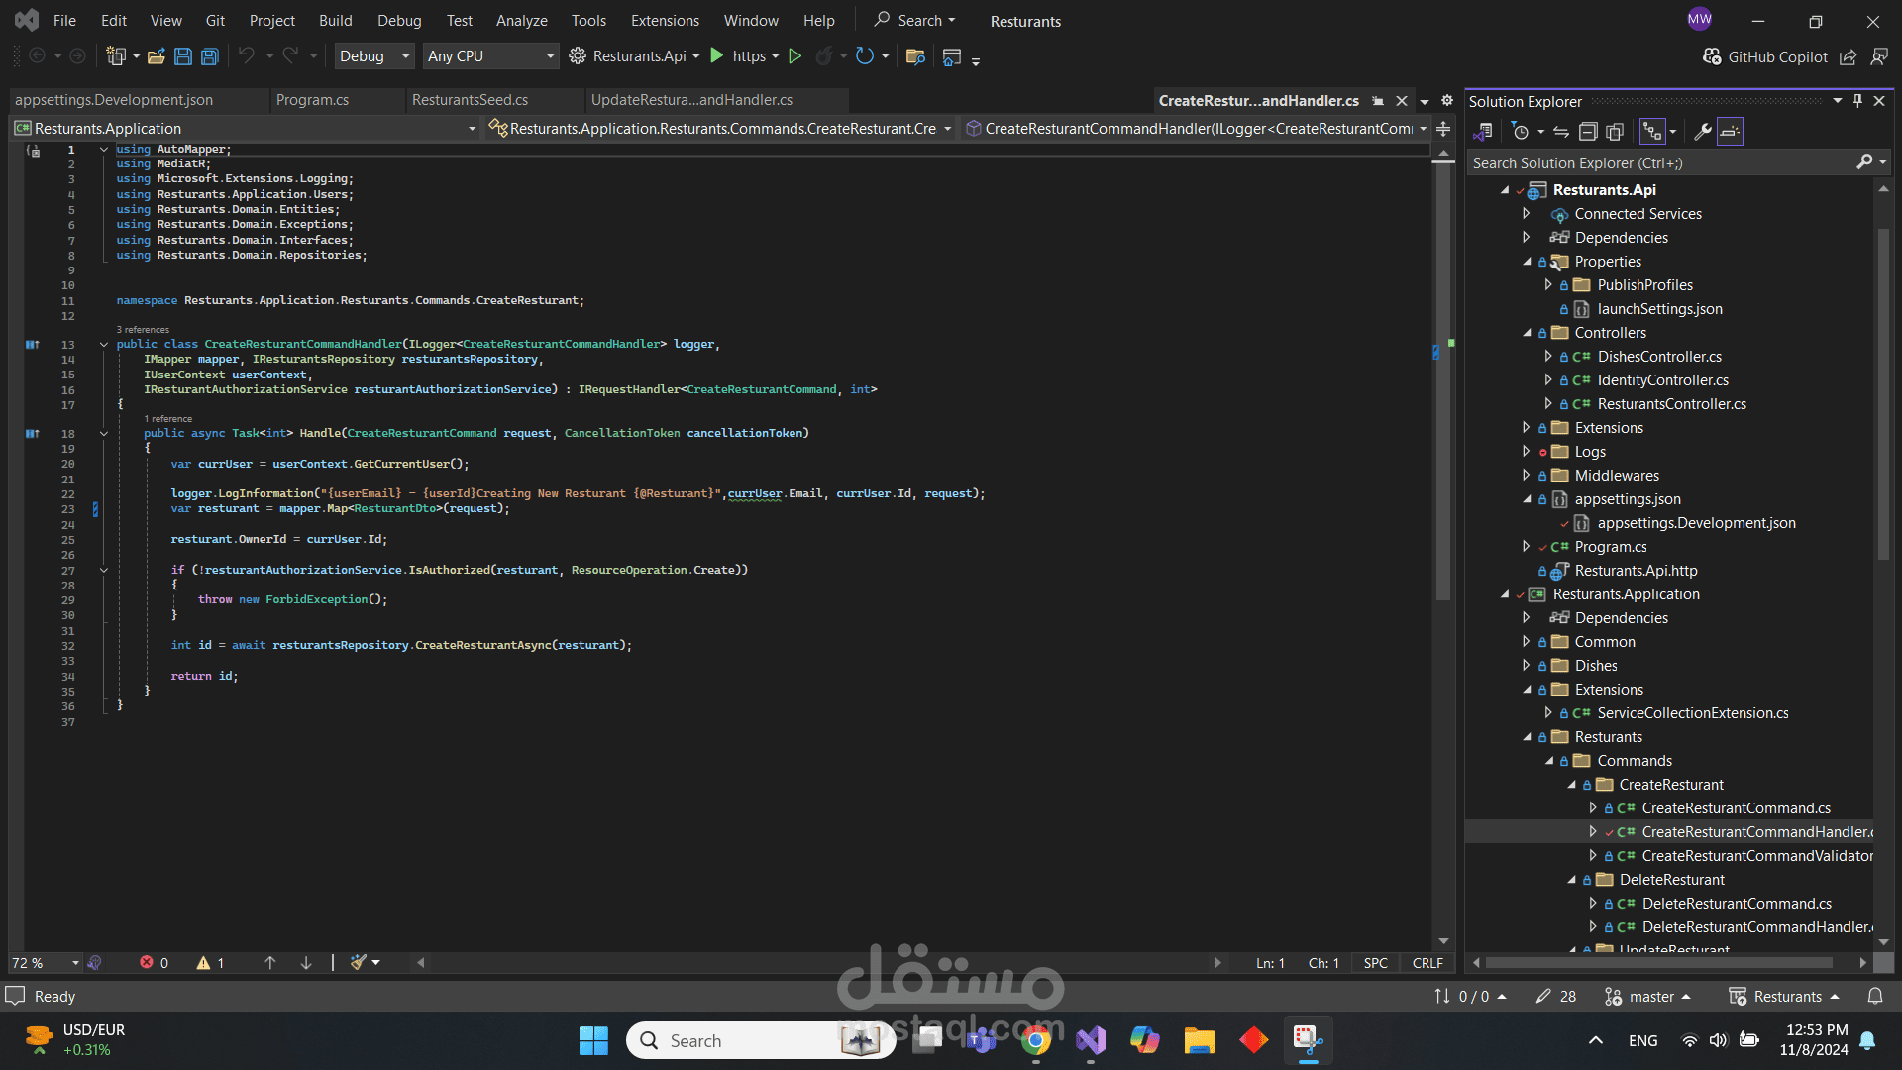Expand the Middlewares folder
This screenshot has height=1070, width=1902.
(1527, 476)
